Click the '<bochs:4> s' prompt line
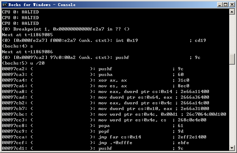The image size is (237, 153). (x=17, y=46)
